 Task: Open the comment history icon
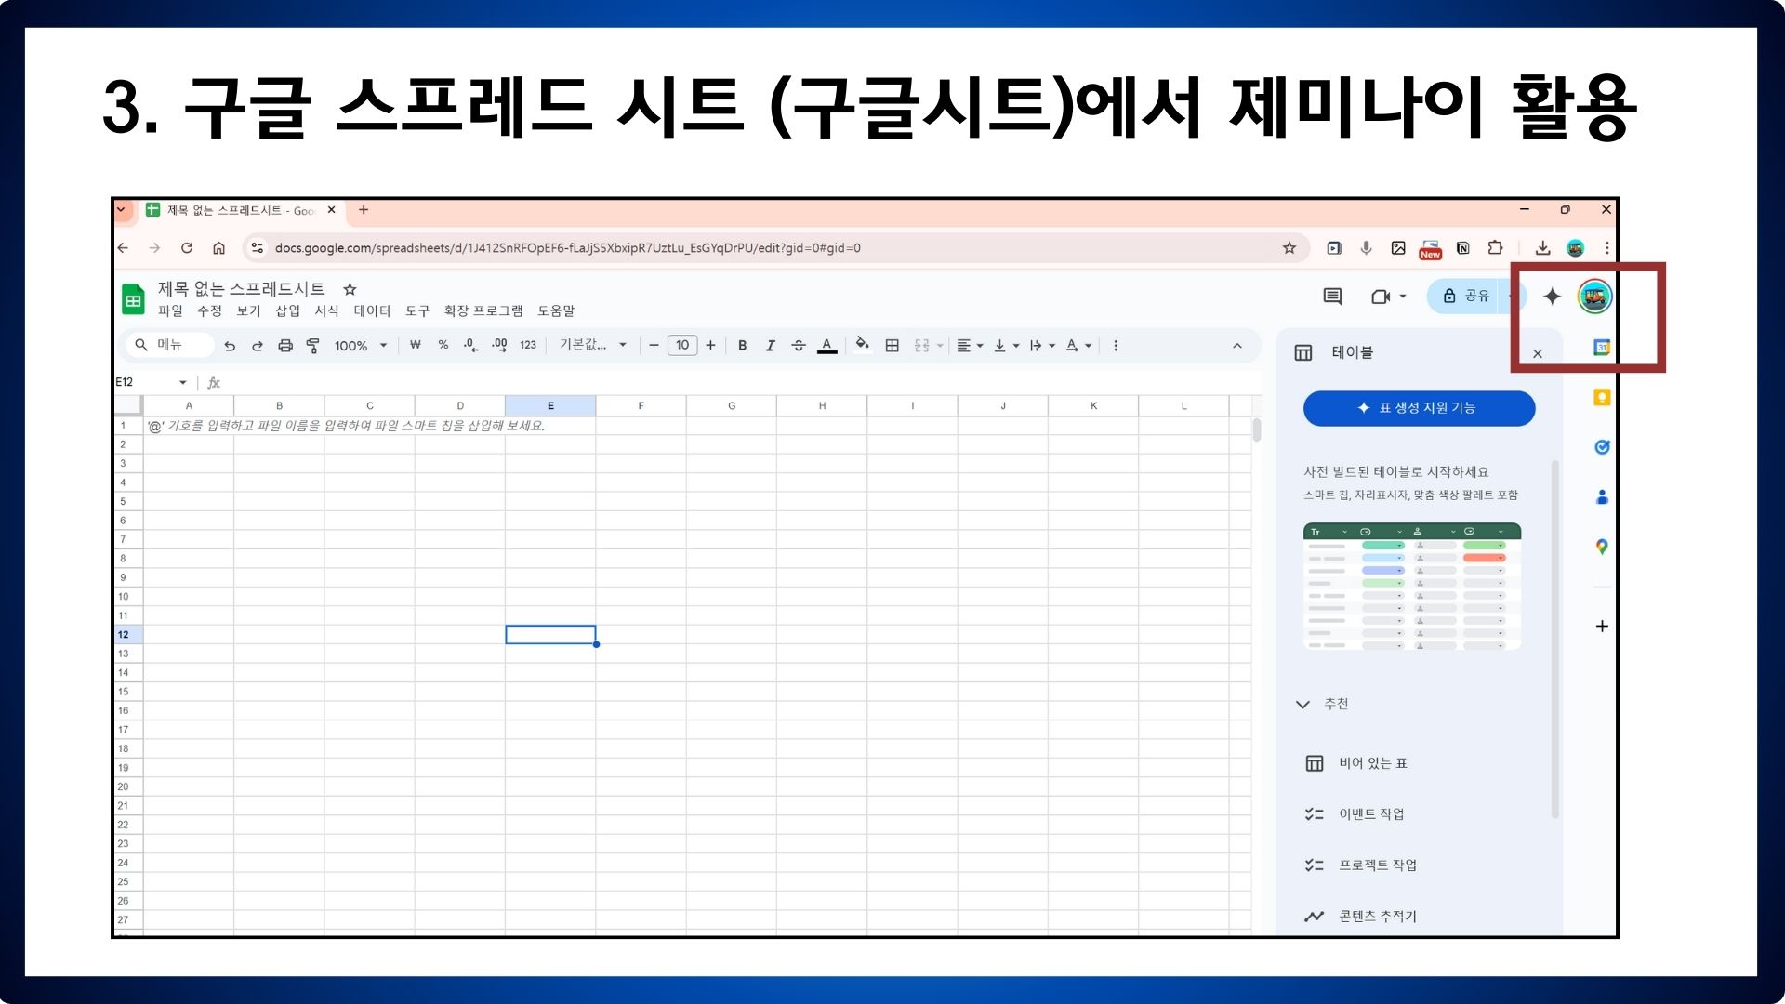coord(1331,297)
